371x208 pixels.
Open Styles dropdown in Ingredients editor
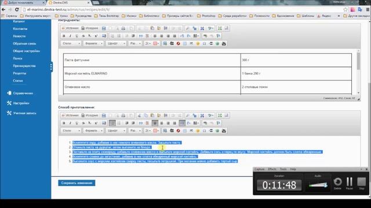point(71,44)
